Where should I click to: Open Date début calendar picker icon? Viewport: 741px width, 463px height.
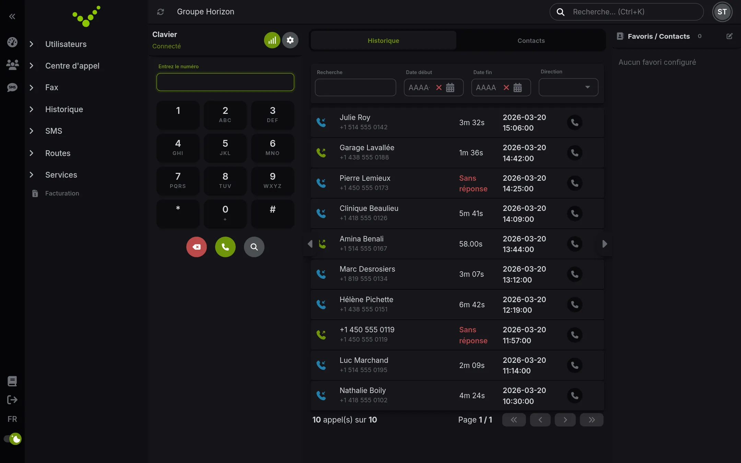coord(450,87)
